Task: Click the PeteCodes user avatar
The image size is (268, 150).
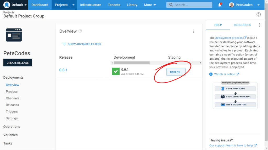Action: click(231, 5)
